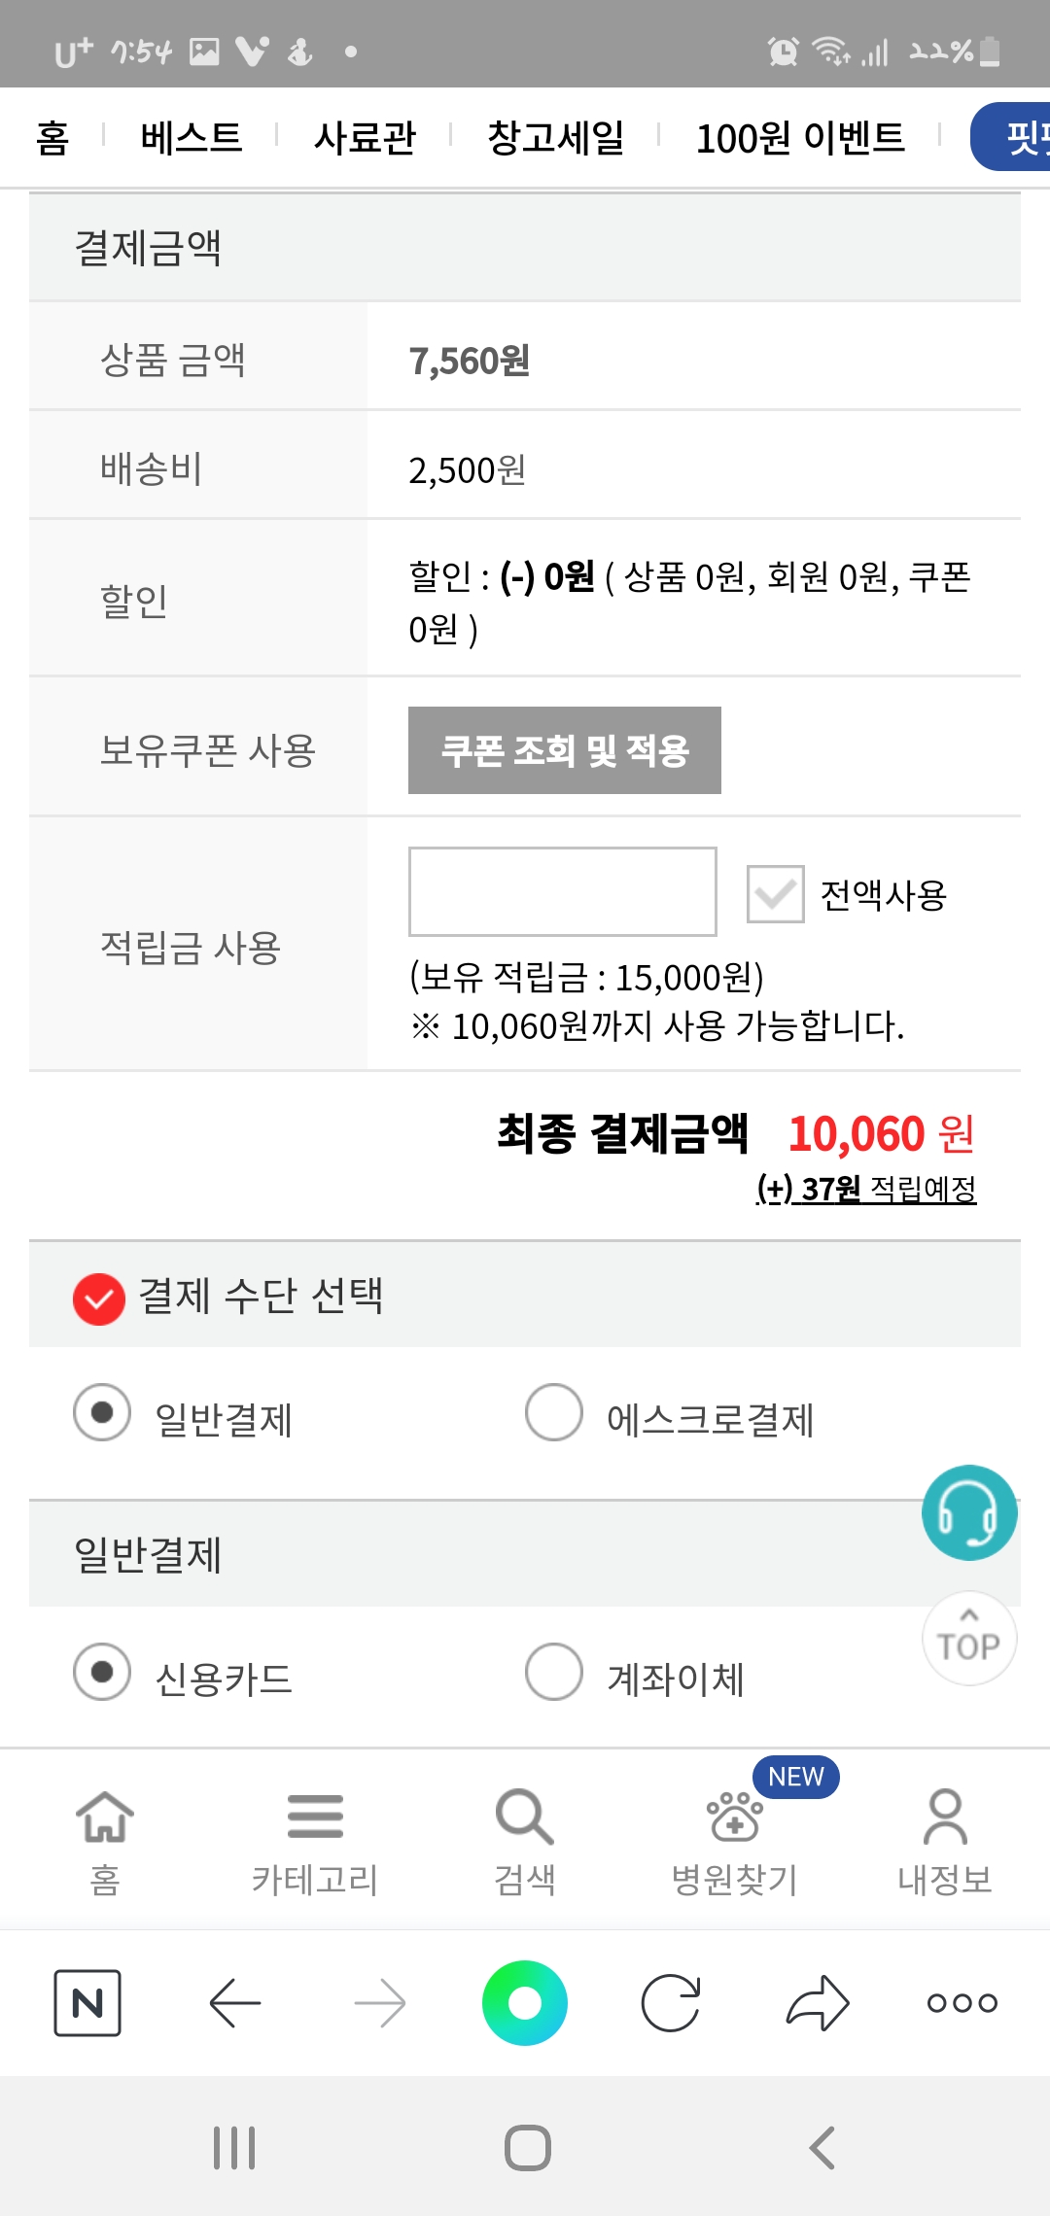Reload the page with refresh icon

671,2002
